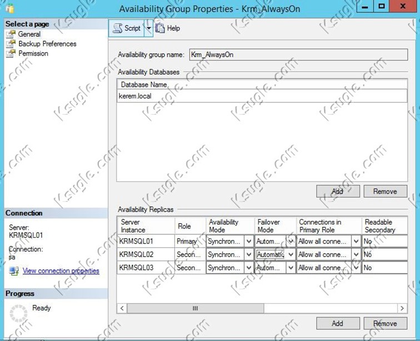This screenshot has height=341, width=420.
Task: Open the Script toolbar button
Action: click(x=127, y=28)
